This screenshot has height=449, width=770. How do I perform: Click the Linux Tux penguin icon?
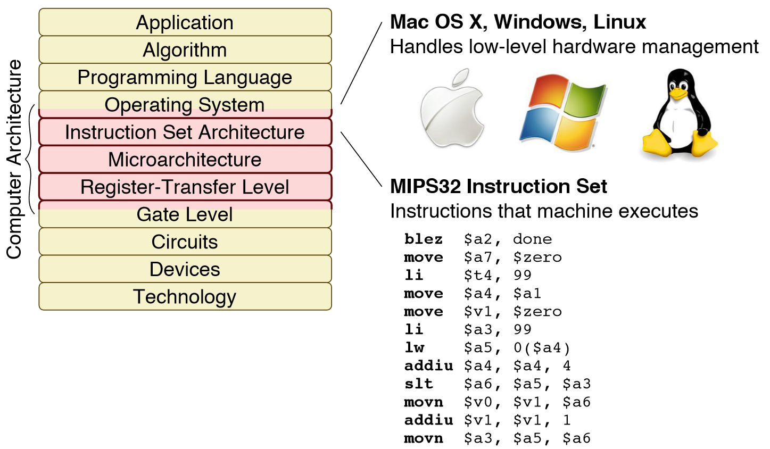(x=680, y=114)
